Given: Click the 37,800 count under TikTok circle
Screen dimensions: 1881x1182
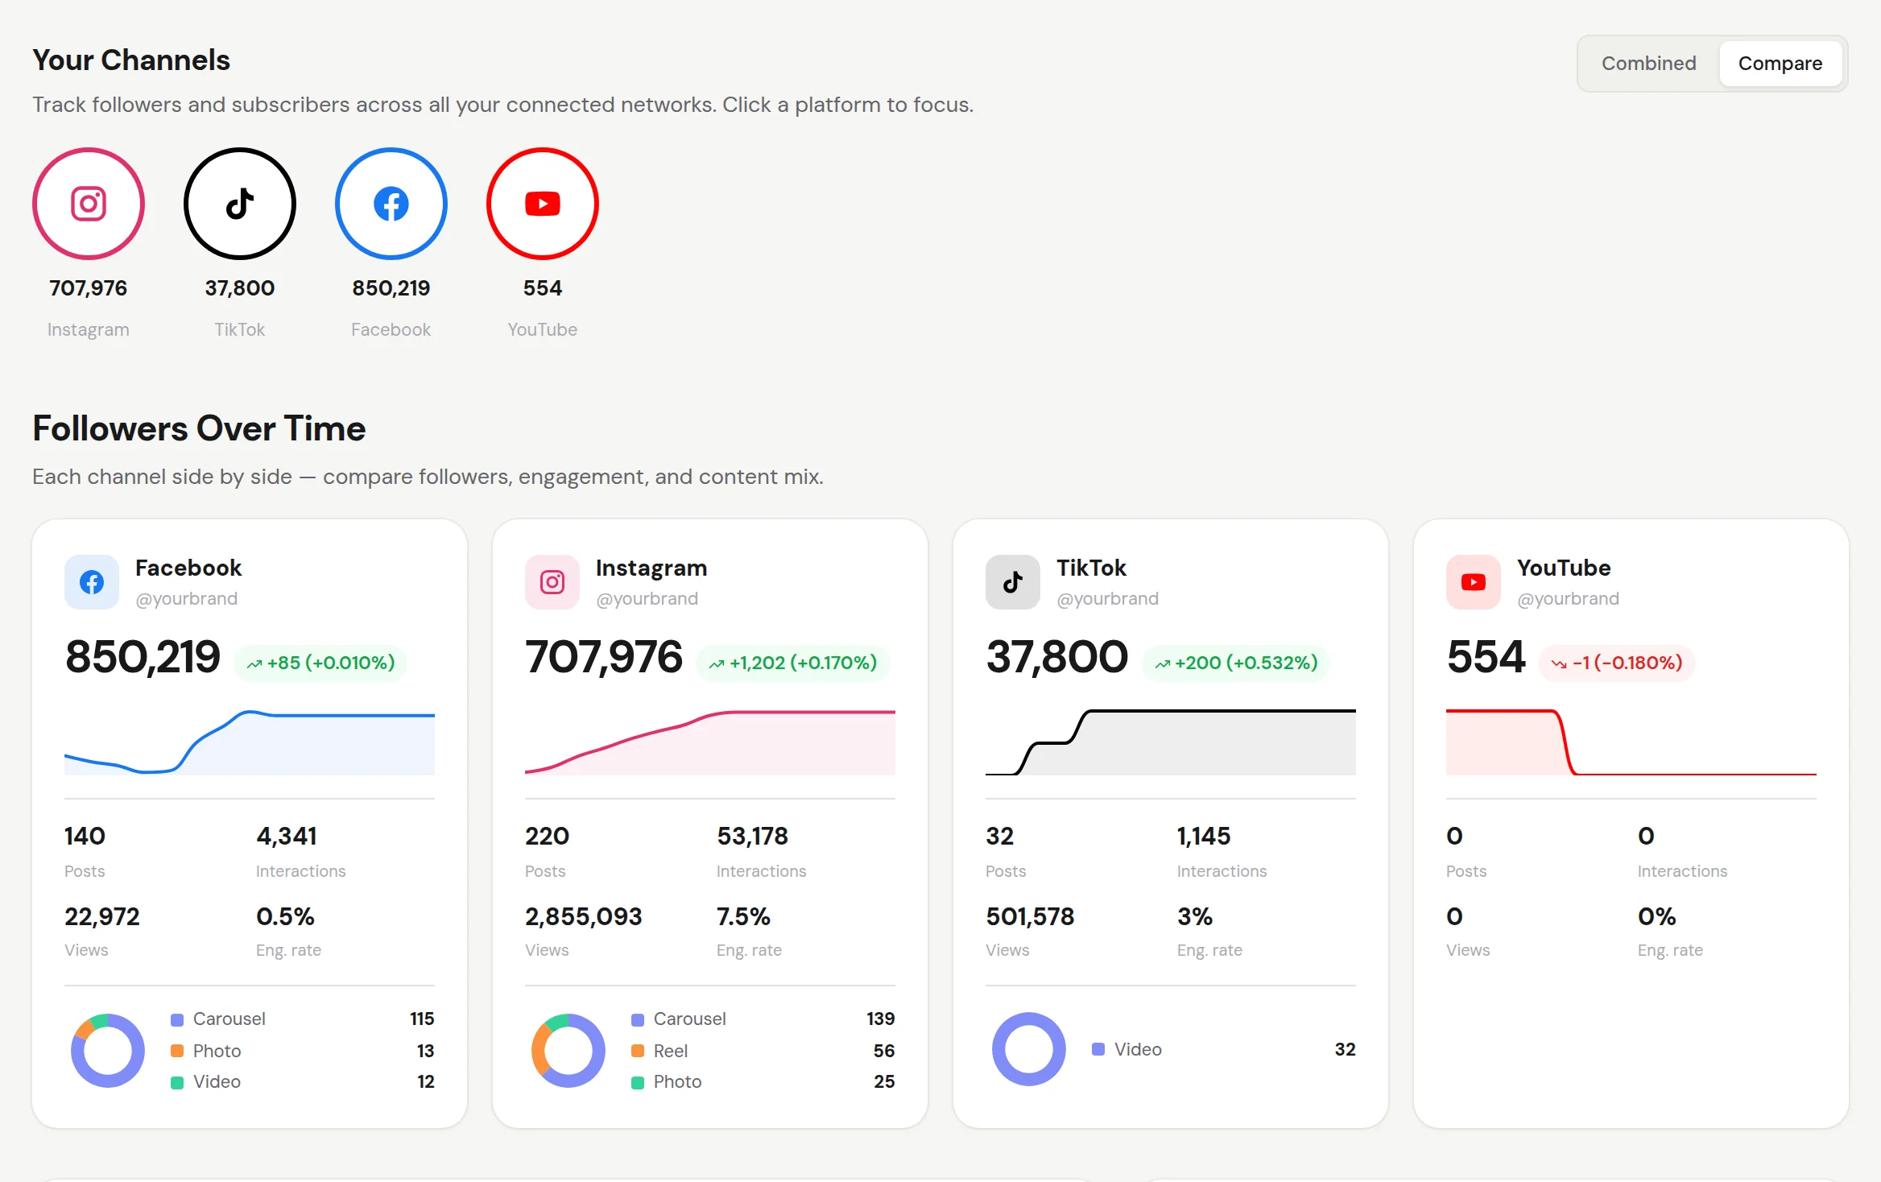Looking at the screenshot, I should coord(240,288).
